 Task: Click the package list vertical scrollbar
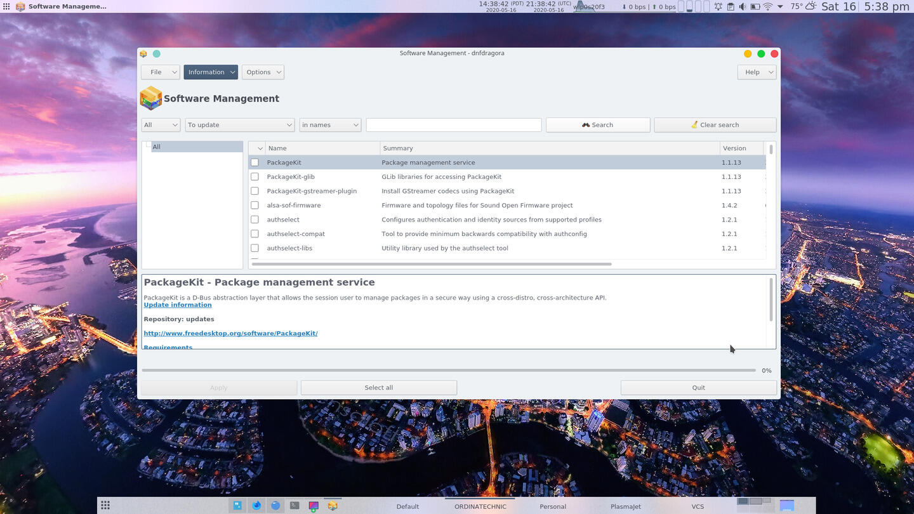point(771,150)
